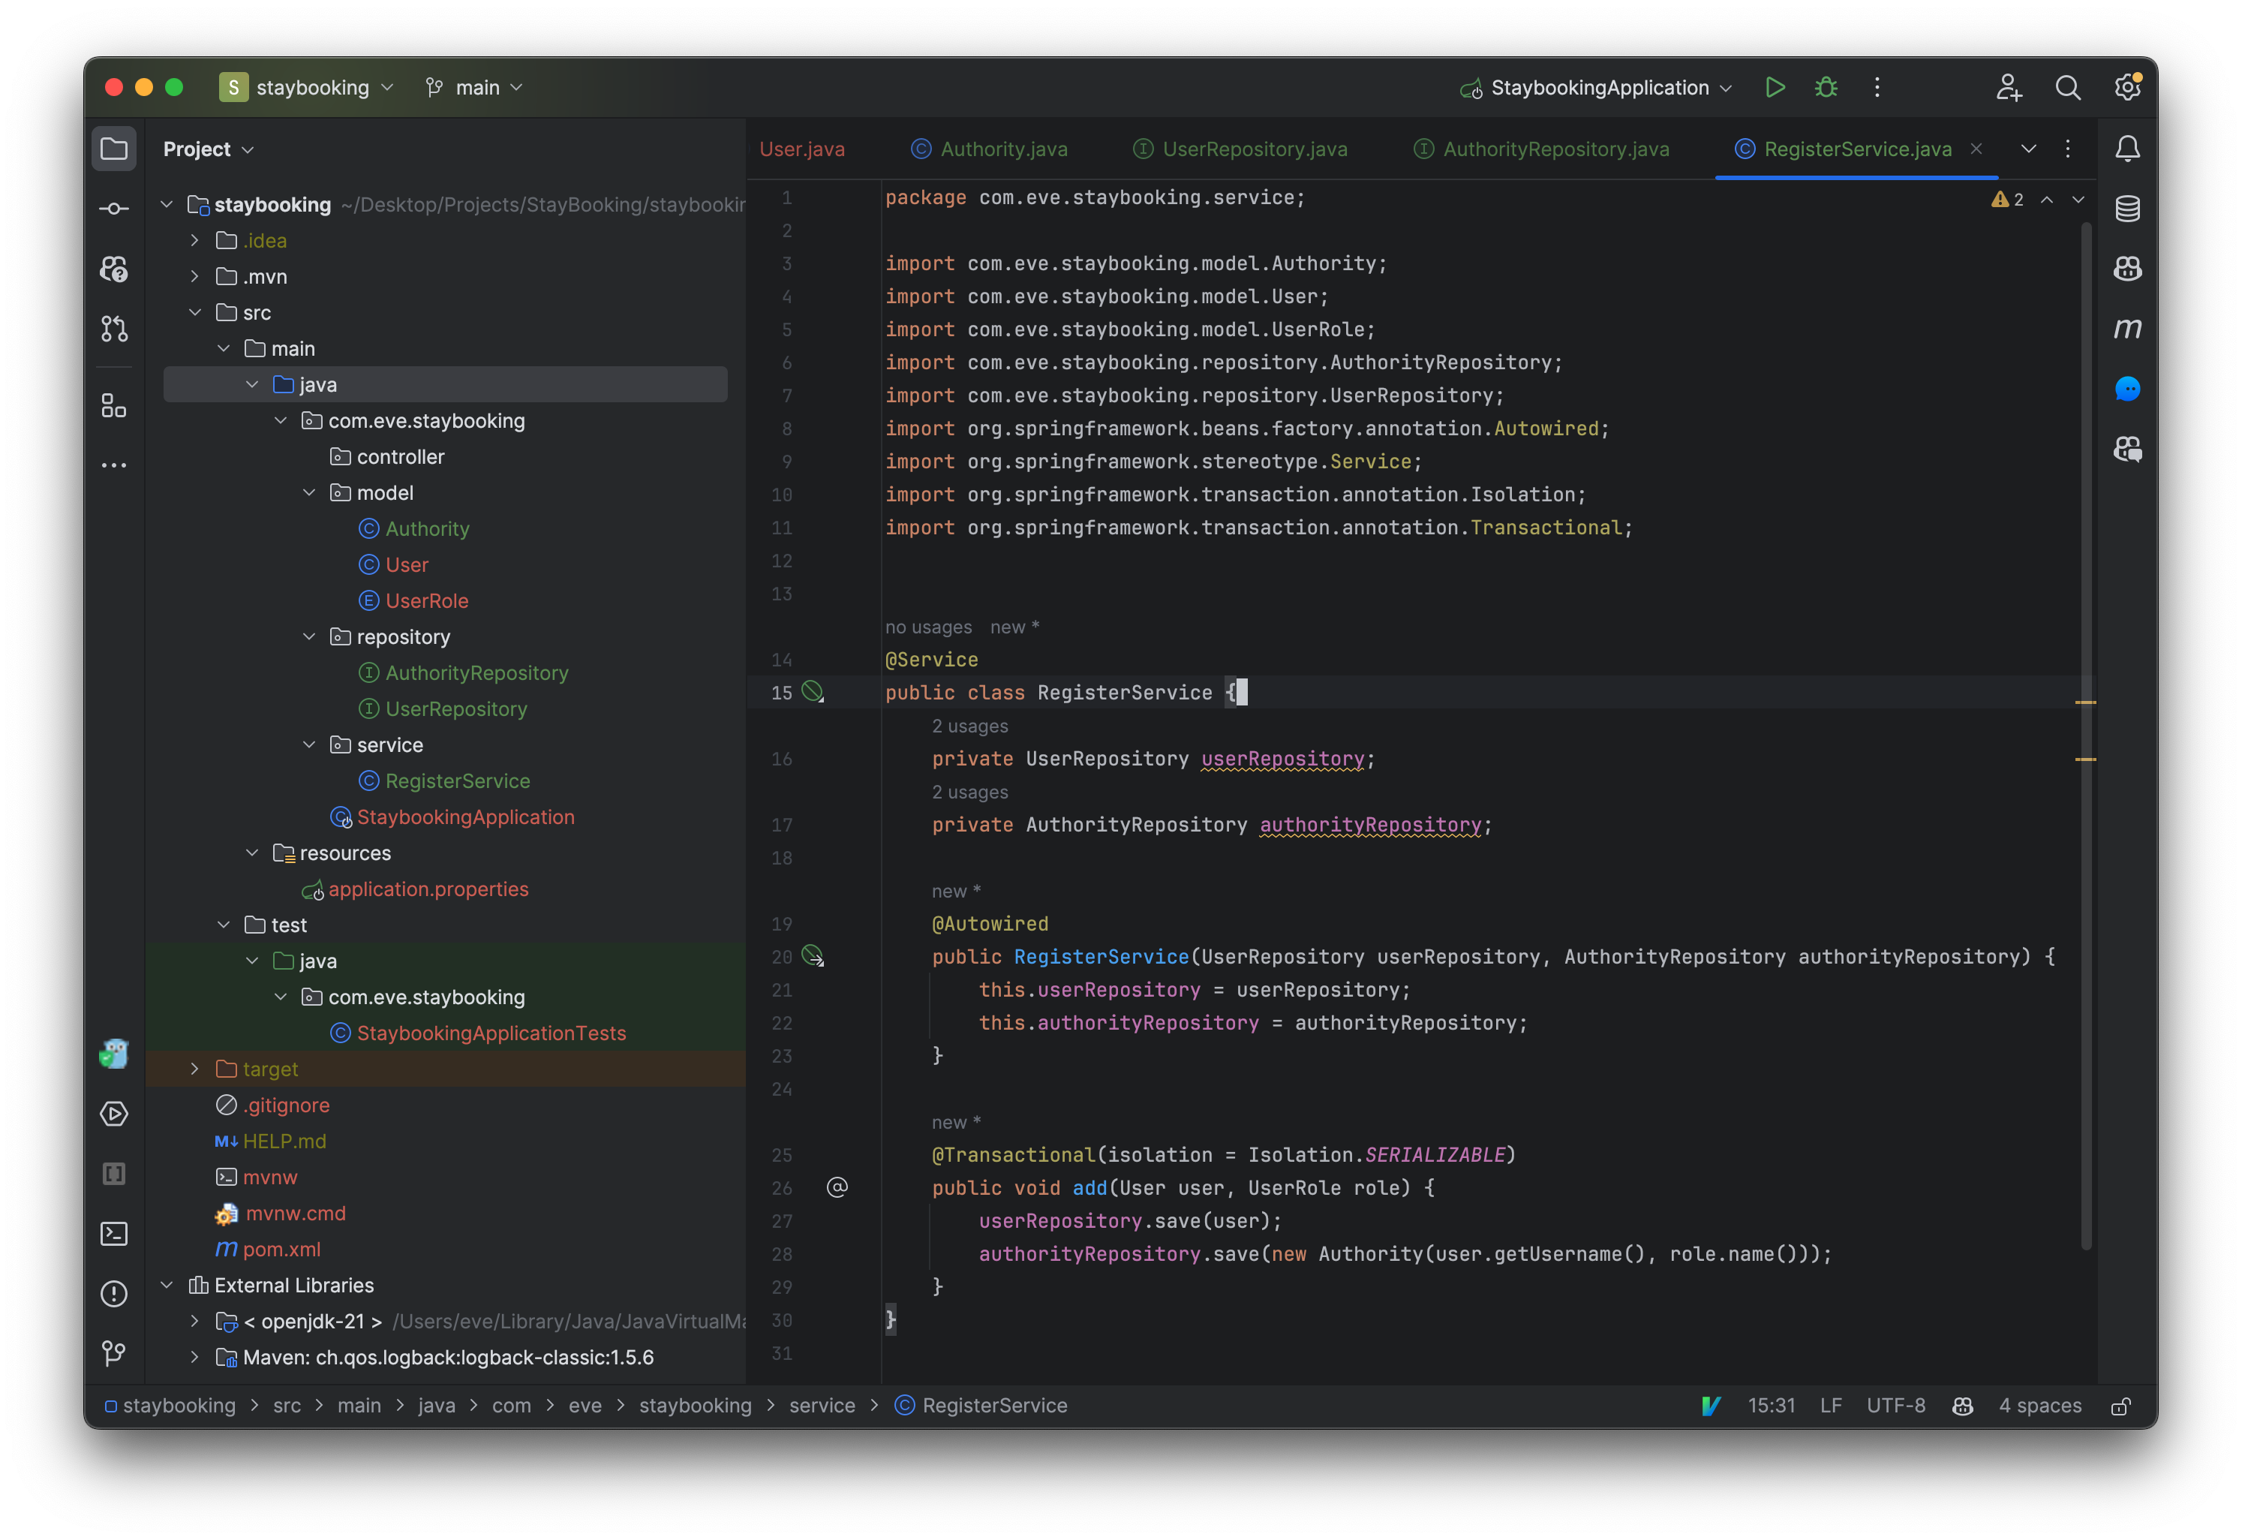The height and width of the screenshot is (1540, 2242).
Task: Open the Maven tool window
Action: click(2127, 328)
